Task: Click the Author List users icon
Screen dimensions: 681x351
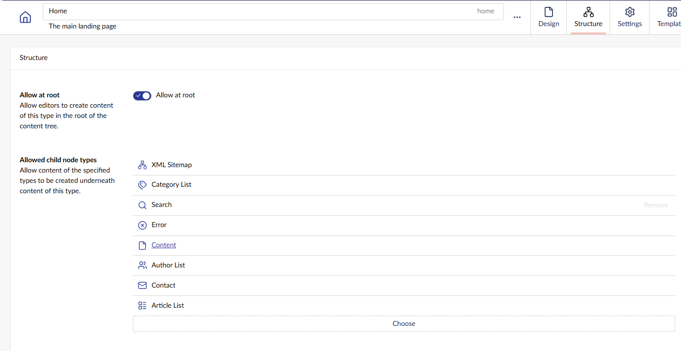Action: click(x=142, y=265)
